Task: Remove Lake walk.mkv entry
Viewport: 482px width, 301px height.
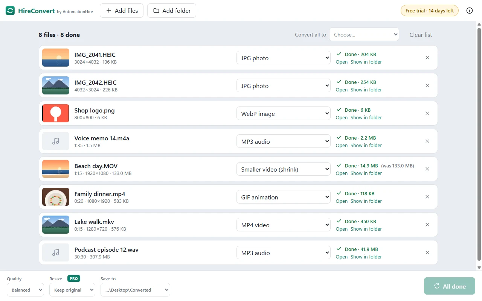Action: [x=427, y=225]
